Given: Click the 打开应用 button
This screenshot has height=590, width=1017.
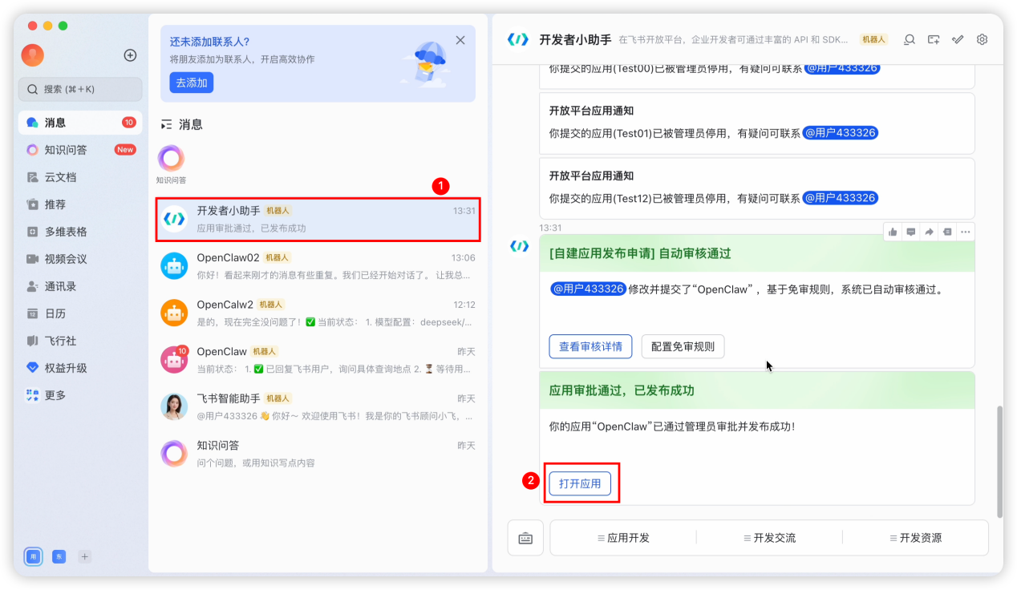Looking at the screenshot, I should tap(581, 483).
